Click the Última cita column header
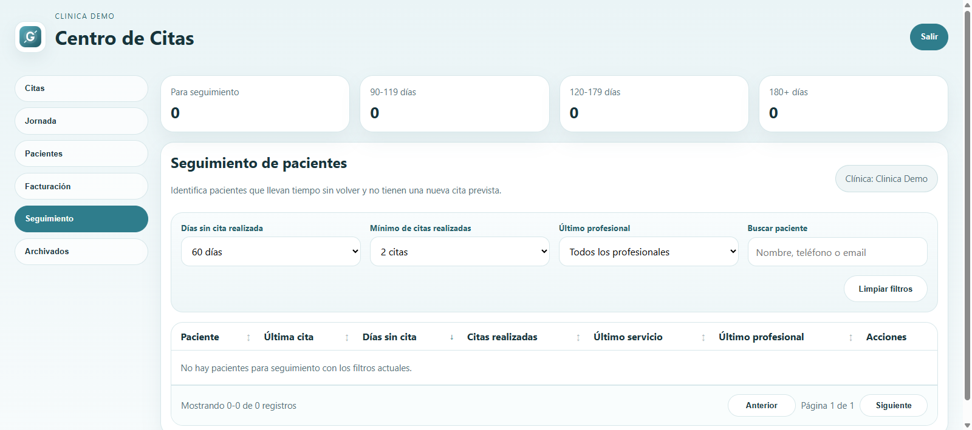 289,337
